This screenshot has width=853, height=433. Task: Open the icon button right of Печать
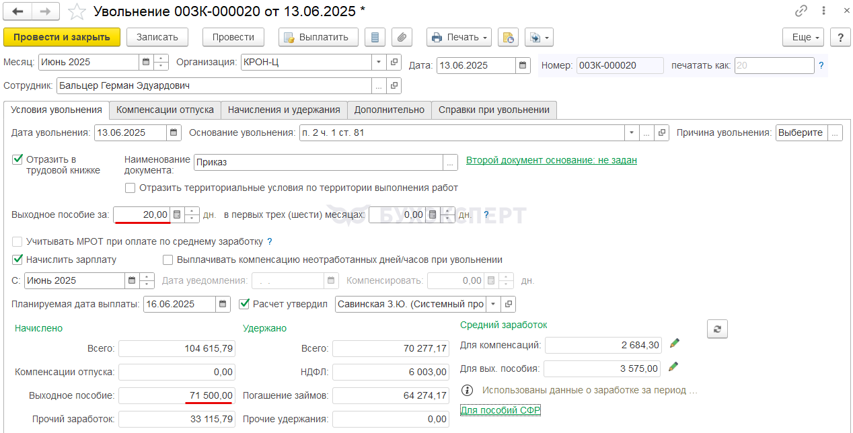coord(508,37)
